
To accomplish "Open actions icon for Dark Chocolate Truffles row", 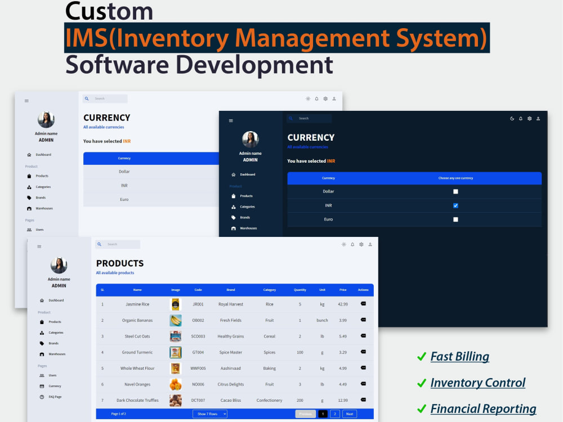I will click(363, 399).
